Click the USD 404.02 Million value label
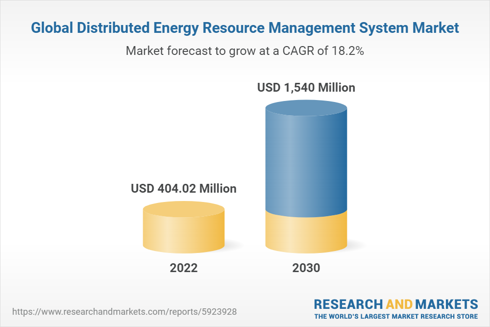The width and height of the screenshot is (490, 327). pyautogui.click(x=184, y=188)
